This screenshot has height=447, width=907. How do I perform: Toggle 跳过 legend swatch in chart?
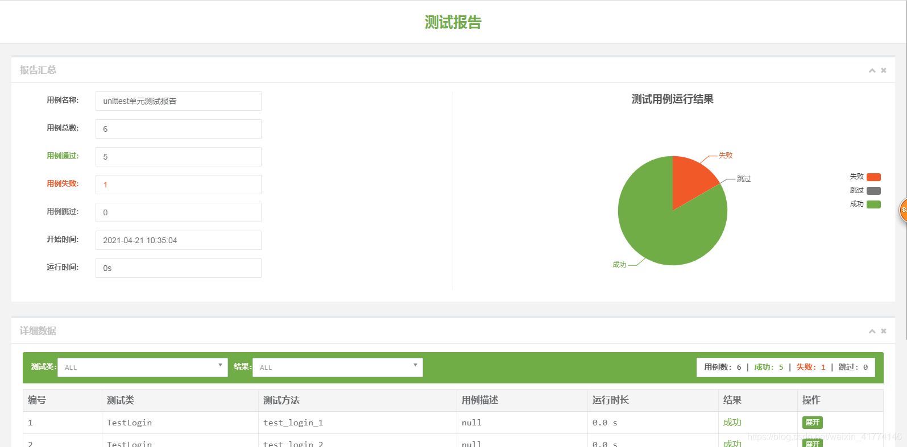tap(873, 190)
